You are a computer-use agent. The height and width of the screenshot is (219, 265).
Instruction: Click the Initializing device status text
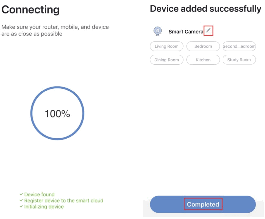44,207
